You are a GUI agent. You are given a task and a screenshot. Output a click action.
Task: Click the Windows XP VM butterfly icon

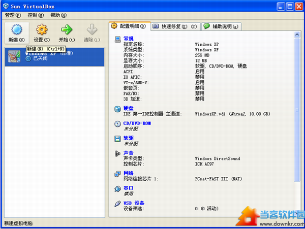14,56
